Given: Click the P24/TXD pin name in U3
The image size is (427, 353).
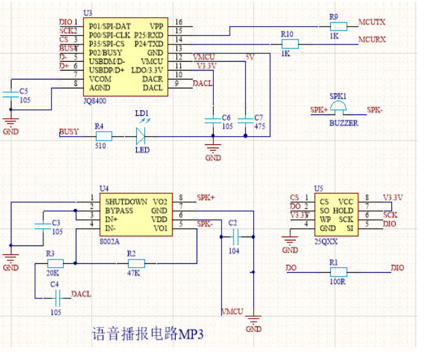Looking at the screenshot, I should [149, 44].
